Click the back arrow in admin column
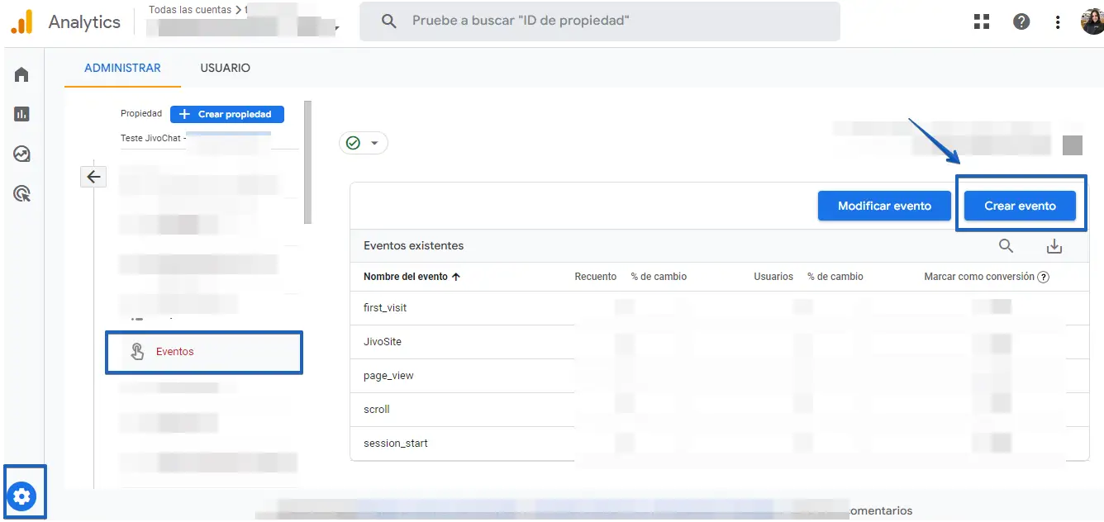Screen dimensions: 1104x522 click(93, 177)
